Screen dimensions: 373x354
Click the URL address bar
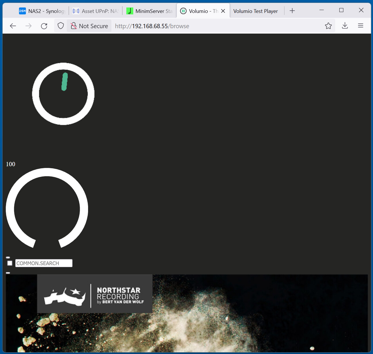coord(216,26)
